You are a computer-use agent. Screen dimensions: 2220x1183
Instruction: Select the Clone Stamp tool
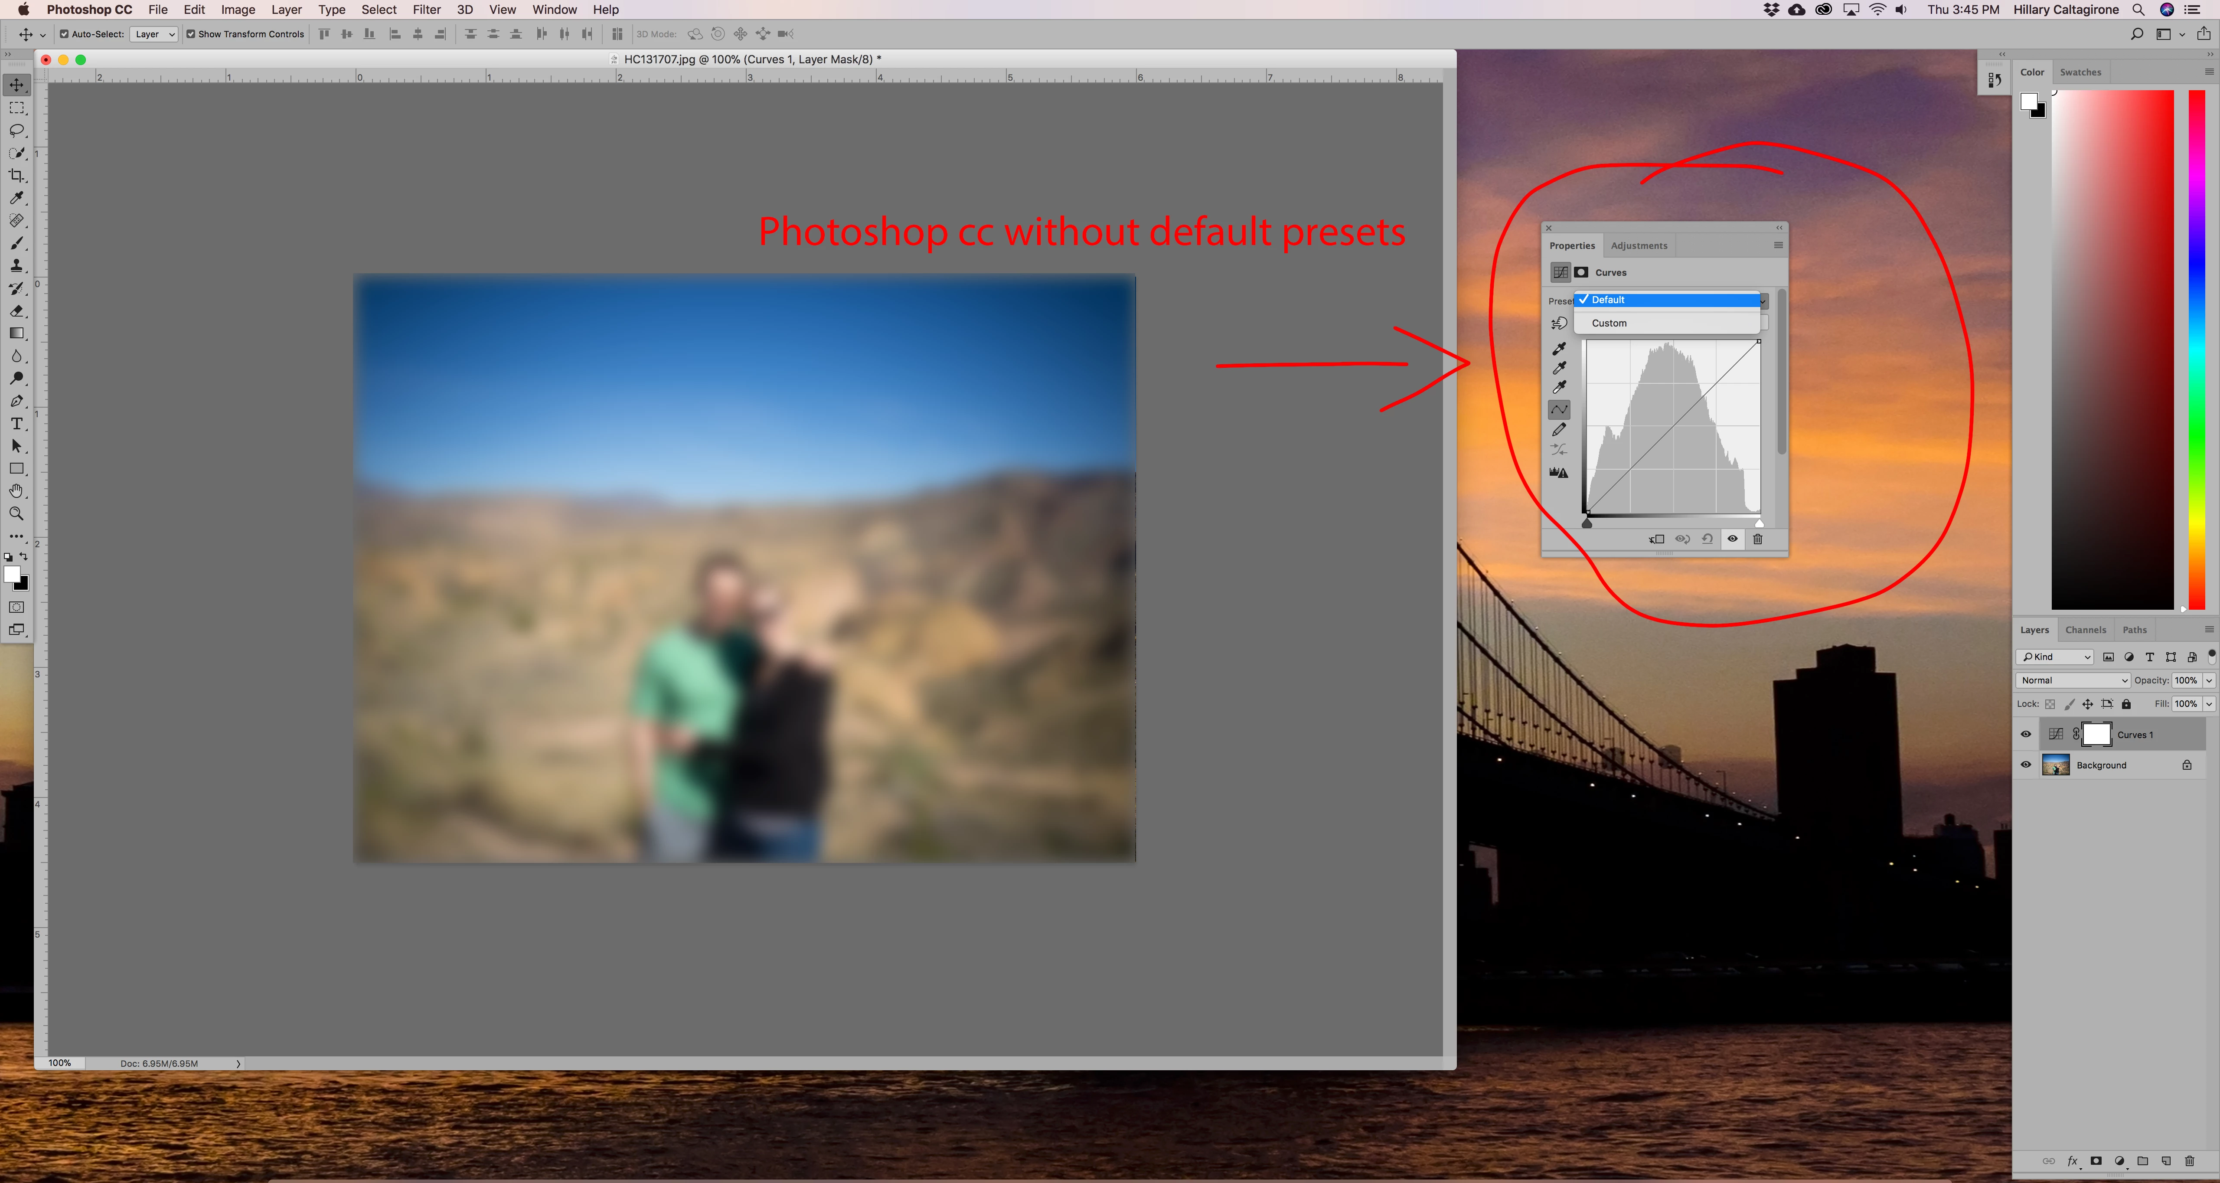click(16, 265)
